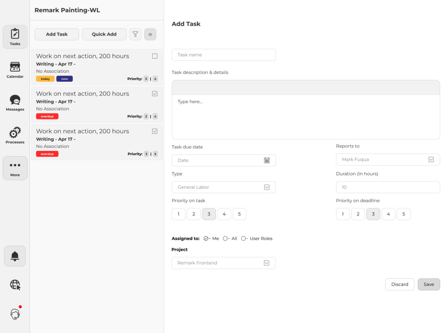Viewport: 444px width, 333px height.
Task: Click the task description text area
Action: coord(306,117)
